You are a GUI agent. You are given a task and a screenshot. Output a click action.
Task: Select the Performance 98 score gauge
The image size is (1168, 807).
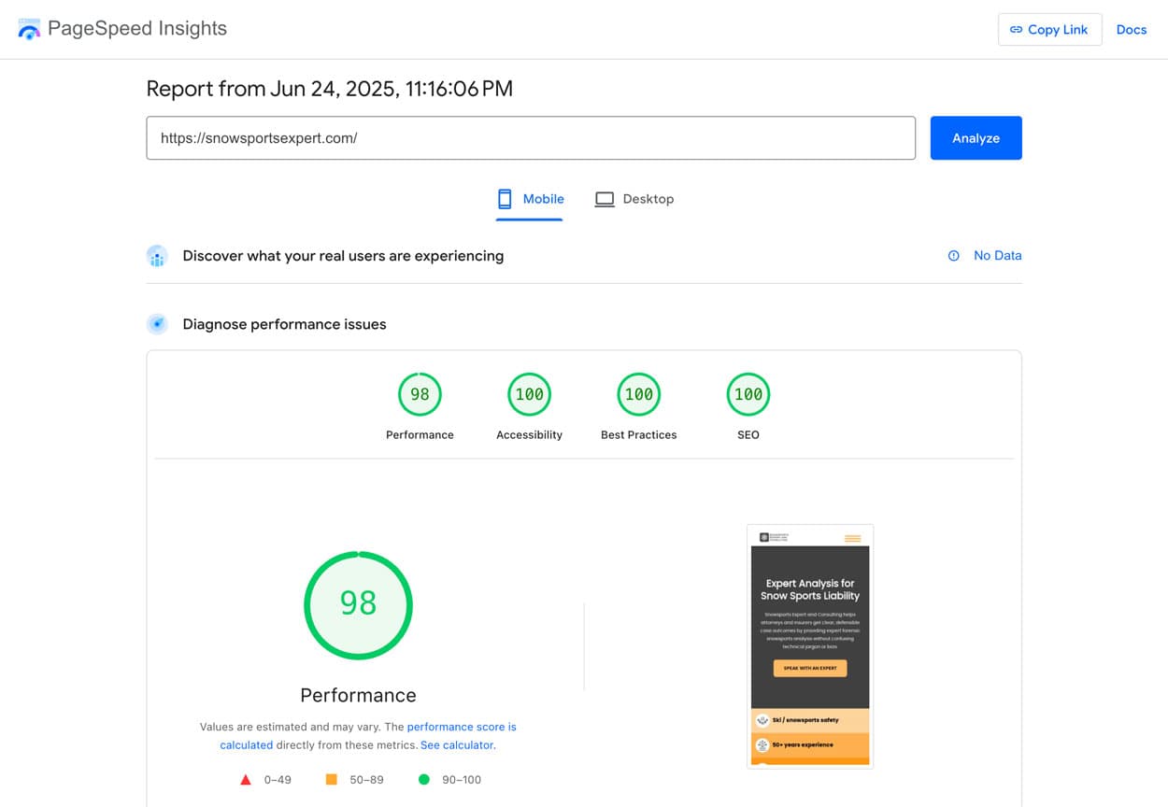coord(420,394)
